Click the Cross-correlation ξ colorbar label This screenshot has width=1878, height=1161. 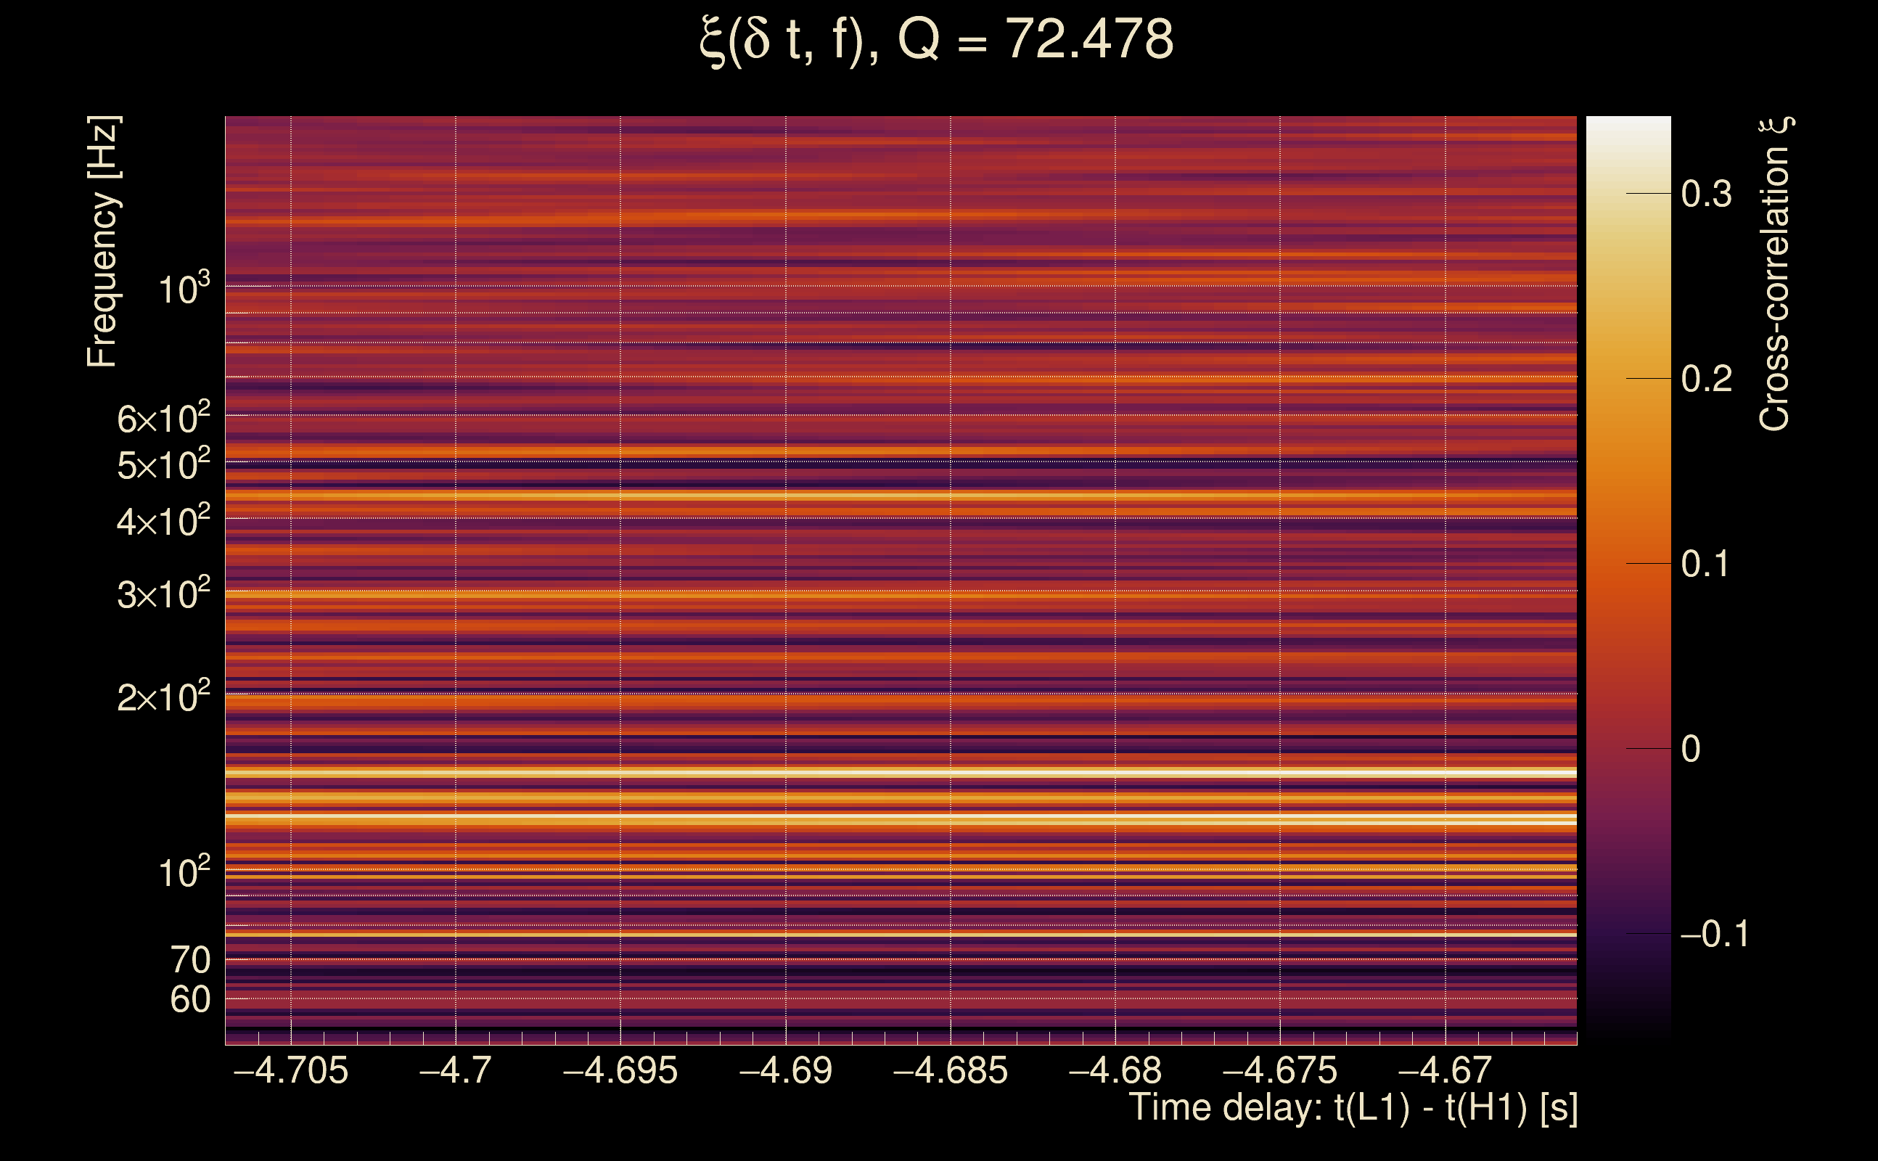tap(1774, 274)
